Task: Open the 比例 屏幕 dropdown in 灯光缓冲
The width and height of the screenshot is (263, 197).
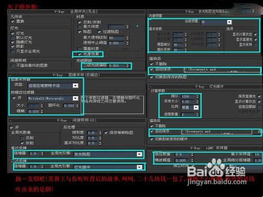Action: (196, 107)
